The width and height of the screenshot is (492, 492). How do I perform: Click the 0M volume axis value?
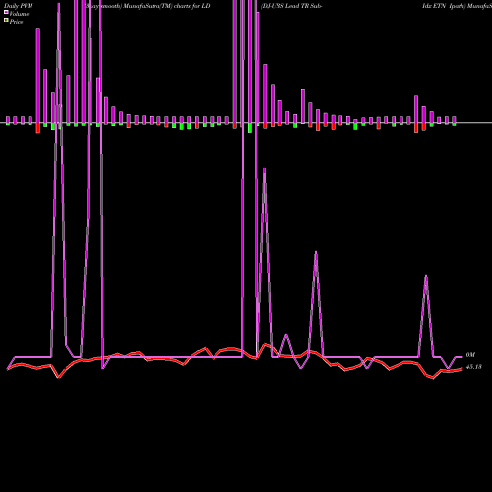pos(470,355)
